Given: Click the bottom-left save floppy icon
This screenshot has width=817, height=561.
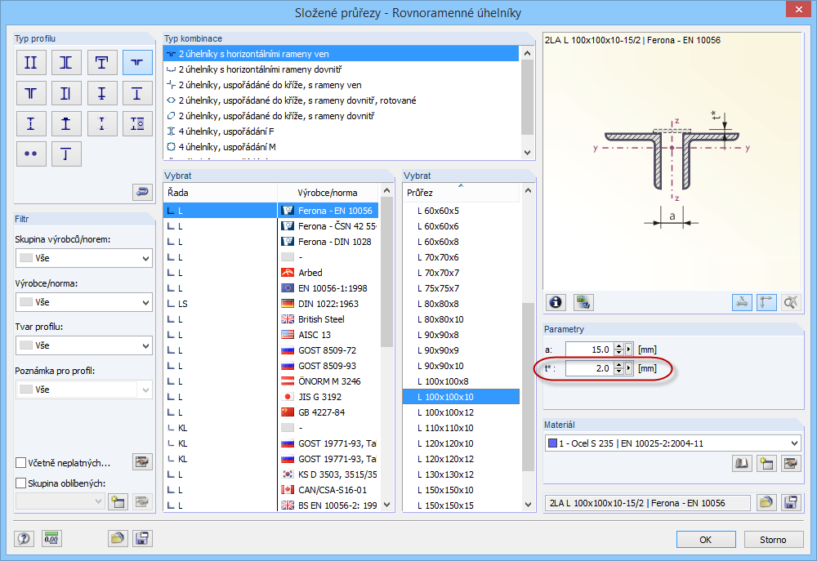Looking at the screenshot, I should pos(142,538).
